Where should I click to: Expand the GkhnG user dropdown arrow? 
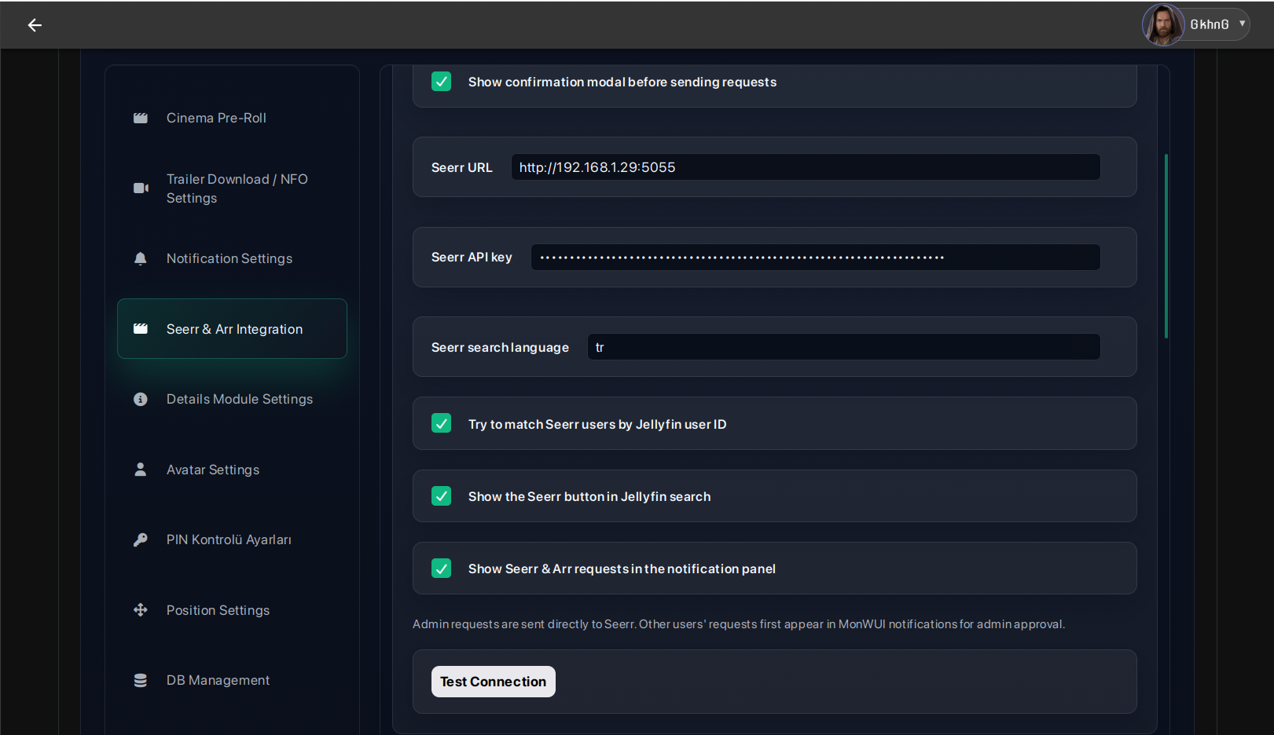pyautogui.click(x=1242, y=24)
